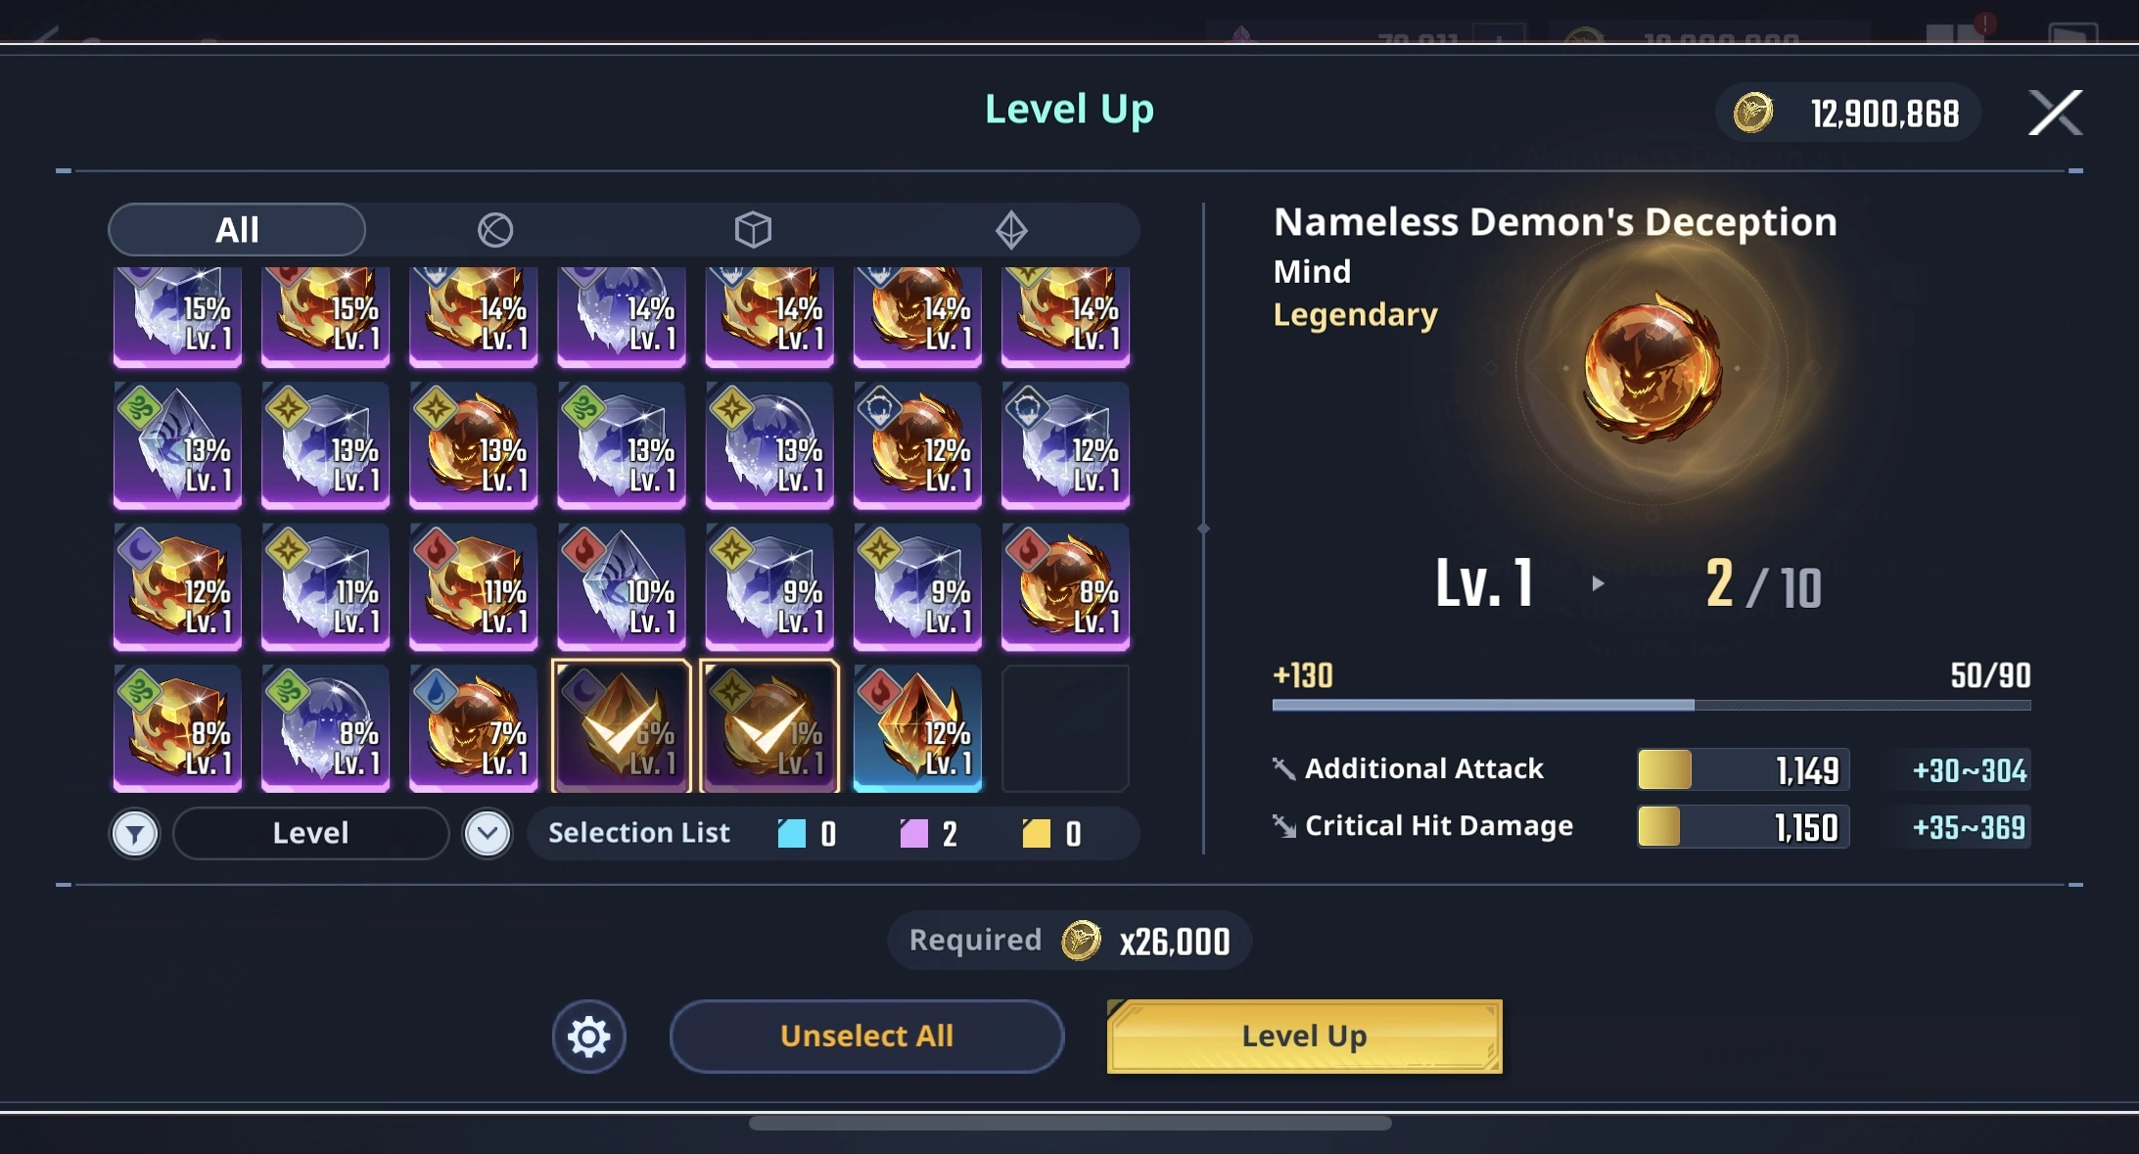Deselect the checked 1% item
The height and width of the screenshot is (1154, 2139).
(769, 727)
